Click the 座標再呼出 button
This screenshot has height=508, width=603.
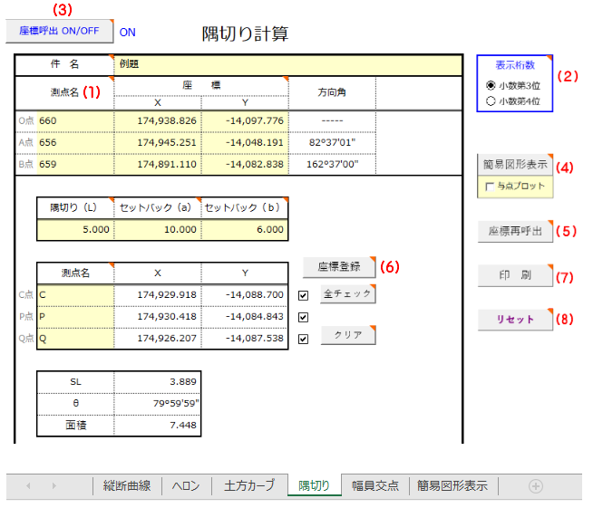tap(515, 231)
